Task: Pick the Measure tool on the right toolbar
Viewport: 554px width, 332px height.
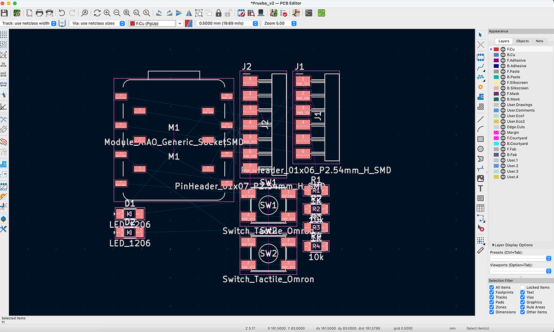Action: pos(481,250)
